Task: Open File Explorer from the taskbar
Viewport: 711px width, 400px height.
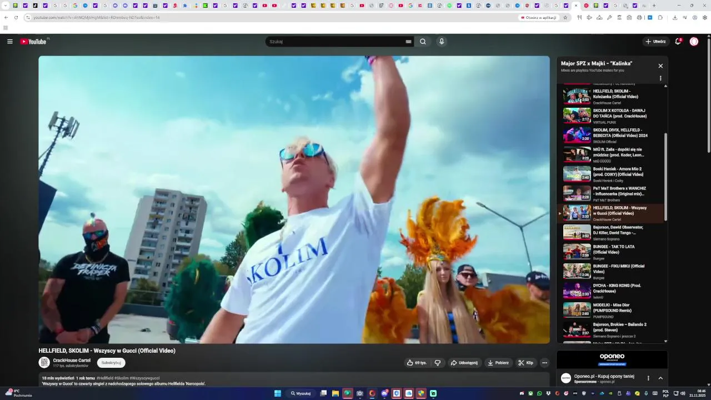Action: (x=336, y=393)
